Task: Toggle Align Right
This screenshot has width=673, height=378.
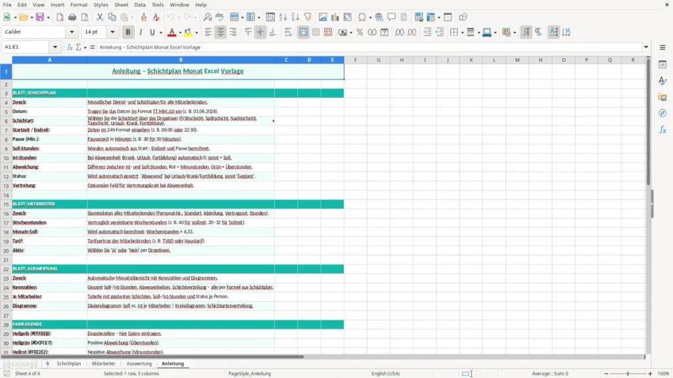Action: coord(233,32)
